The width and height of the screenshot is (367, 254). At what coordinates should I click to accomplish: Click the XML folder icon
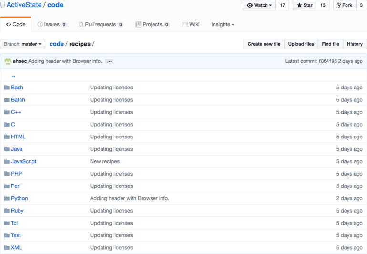pyautogui.click(x=7, y=248)
